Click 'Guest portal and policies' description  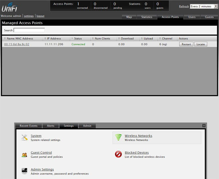(47, 157)
